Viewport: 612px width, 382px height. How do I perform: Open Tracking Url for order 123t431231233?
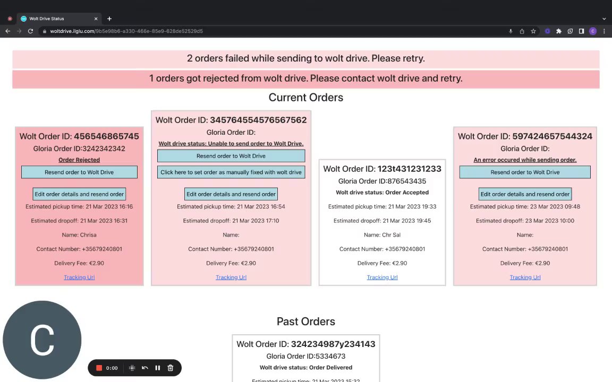[x=382, y=277]
